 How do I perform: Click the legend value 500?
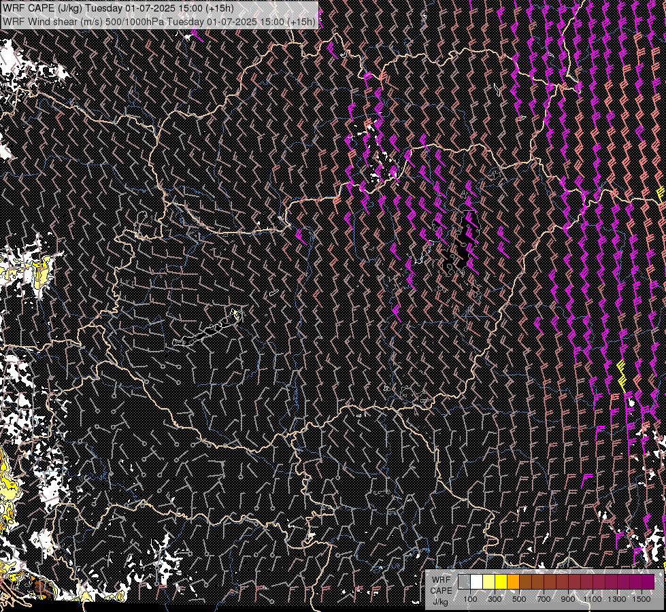519,599
